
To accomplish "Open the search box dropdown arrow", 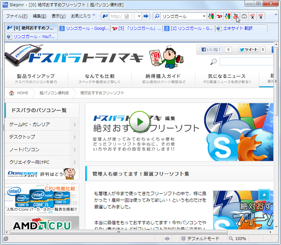I will [x=204, y=17].
